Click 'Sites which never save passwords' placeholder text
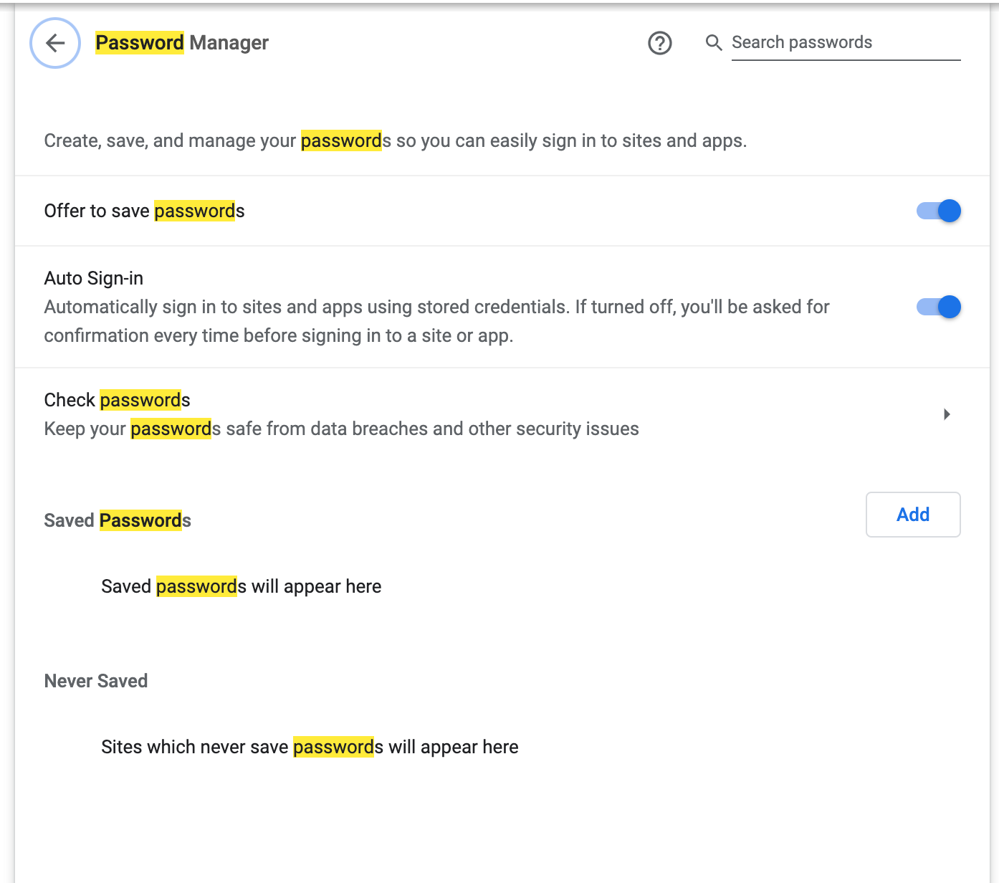Viewport: 999px width, 883px height. point(310,747)
